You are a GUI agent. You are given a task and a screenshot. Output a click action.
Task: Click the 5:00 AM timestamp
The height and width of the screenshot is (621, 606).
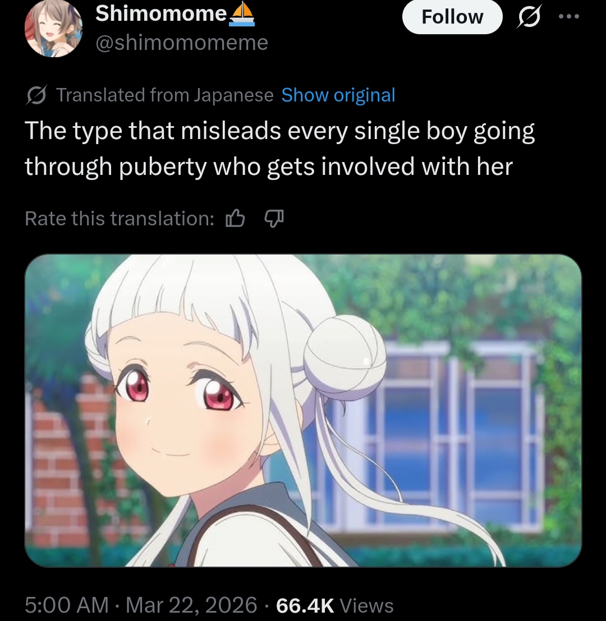click(67, 605)
